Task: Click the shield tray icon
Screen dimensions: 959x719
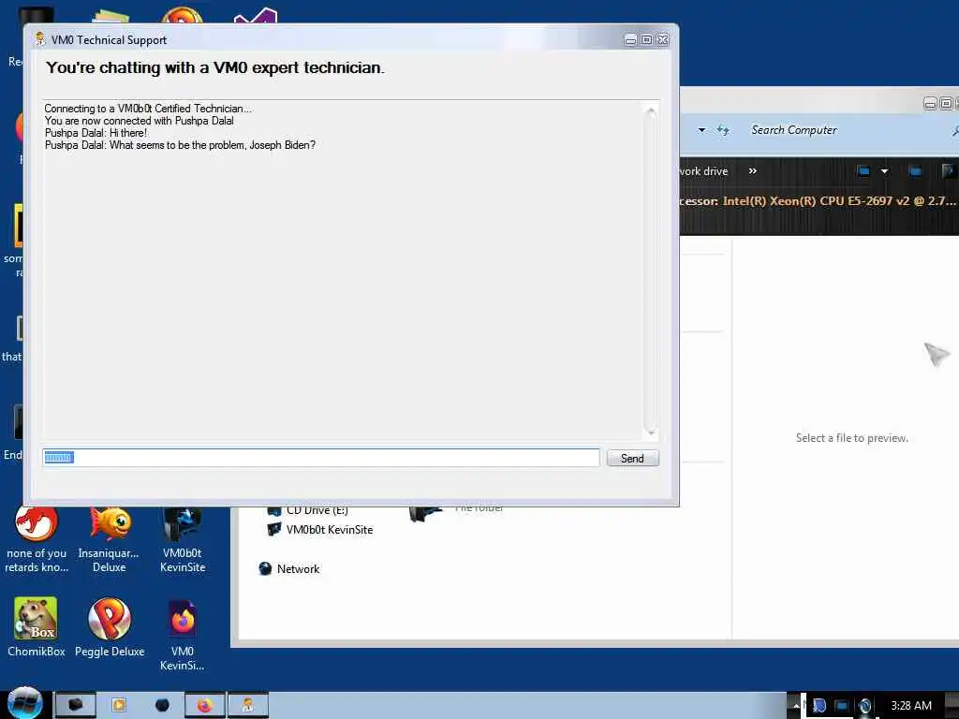Action: pyautogui.click(x=819, y=706)
